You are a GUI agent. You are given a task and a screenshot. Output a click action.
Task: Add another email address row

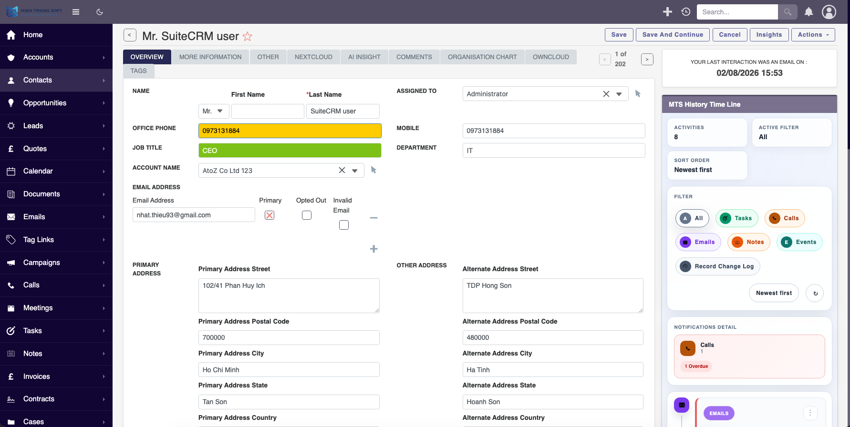(x=374, y=249)
